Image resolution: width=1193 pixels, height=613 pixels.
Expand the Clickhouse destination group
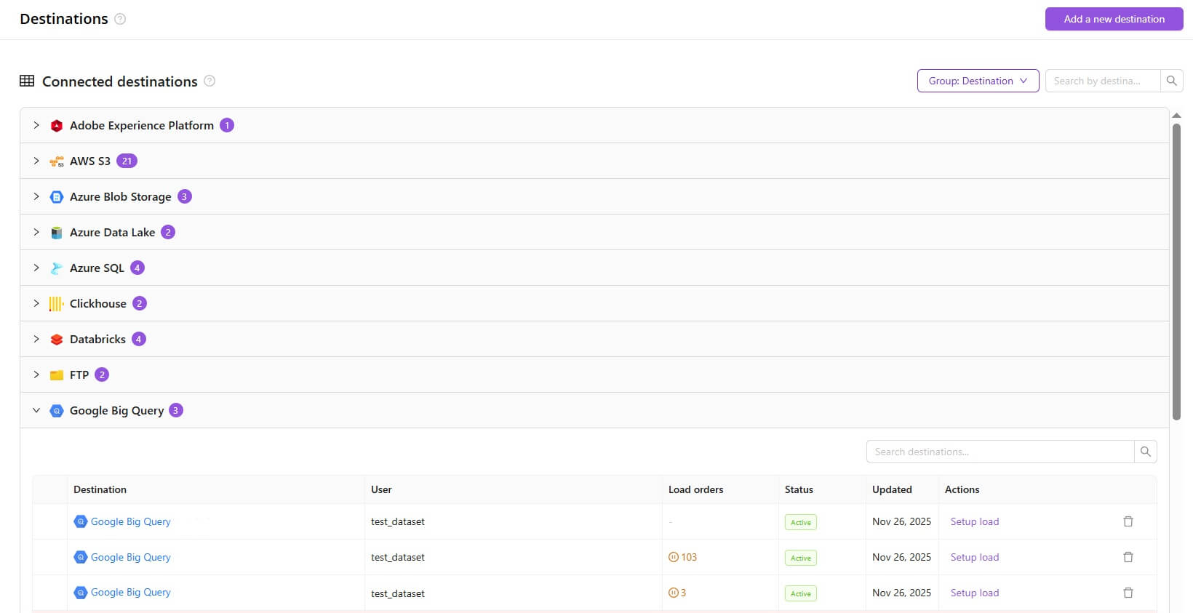click(36, 303)
